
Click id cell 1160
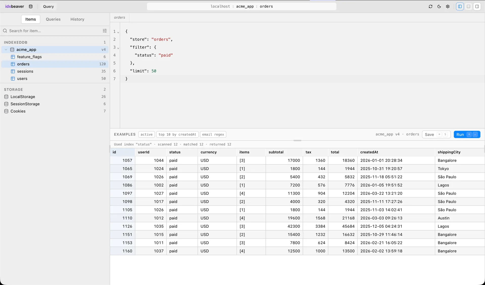point(123,251)
